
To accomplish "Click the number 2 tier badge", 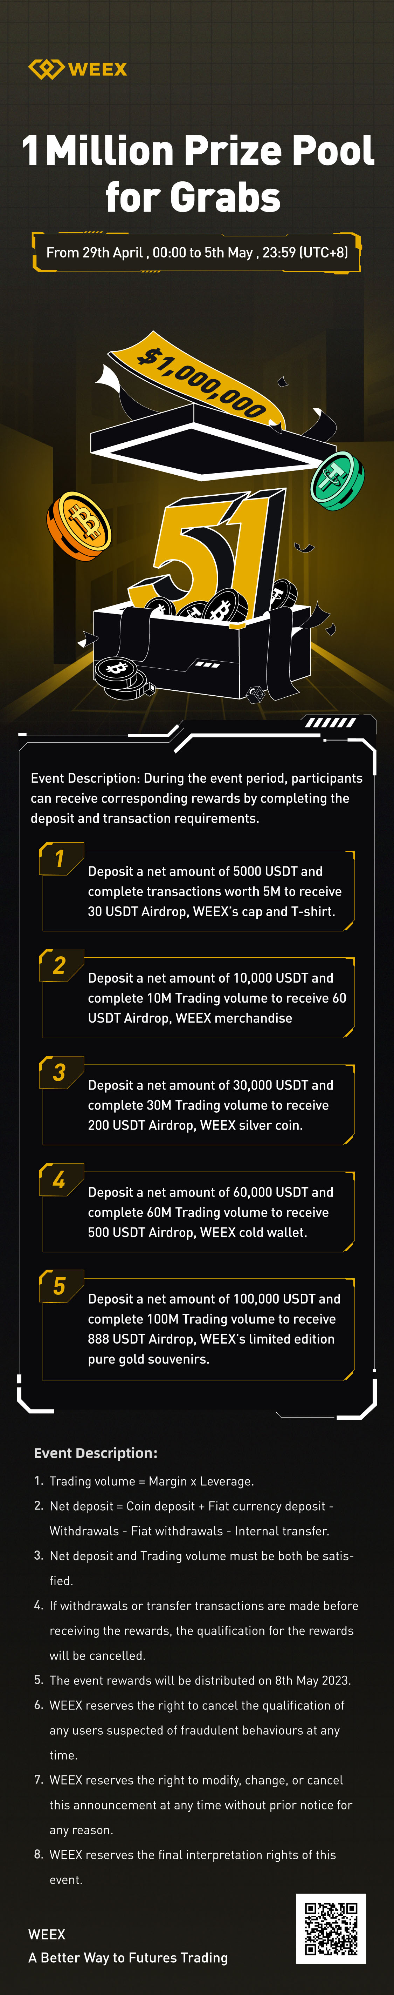I will pyautogui.click(x=59, y=965).
